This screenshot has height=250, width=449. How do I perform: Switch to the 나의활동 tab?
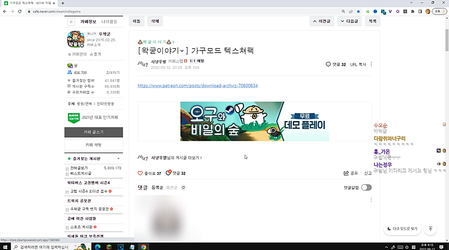[x=109, y=22]
